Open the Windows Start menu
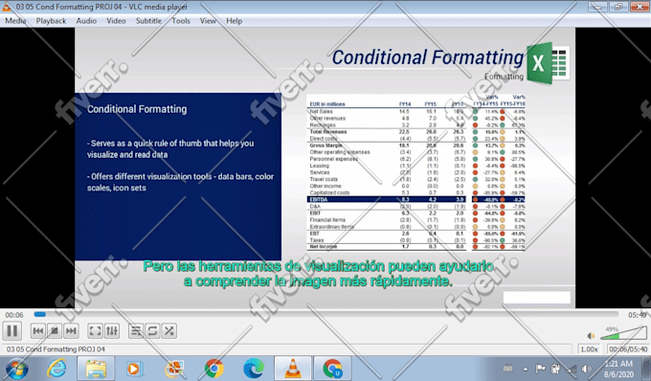Screen dimensions: 651x381 [16, 369]
